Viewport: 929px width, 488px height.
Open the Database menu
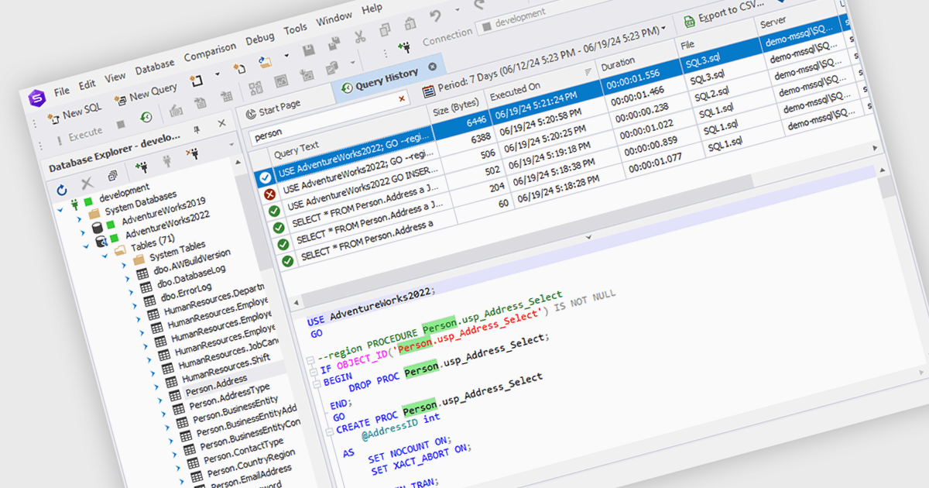click(x=154, y=67)
